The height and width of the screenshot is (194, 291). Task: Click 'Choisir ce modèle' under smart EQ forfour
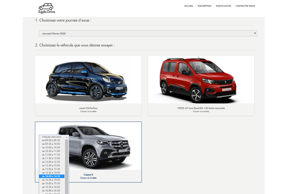tap(88, 111)
